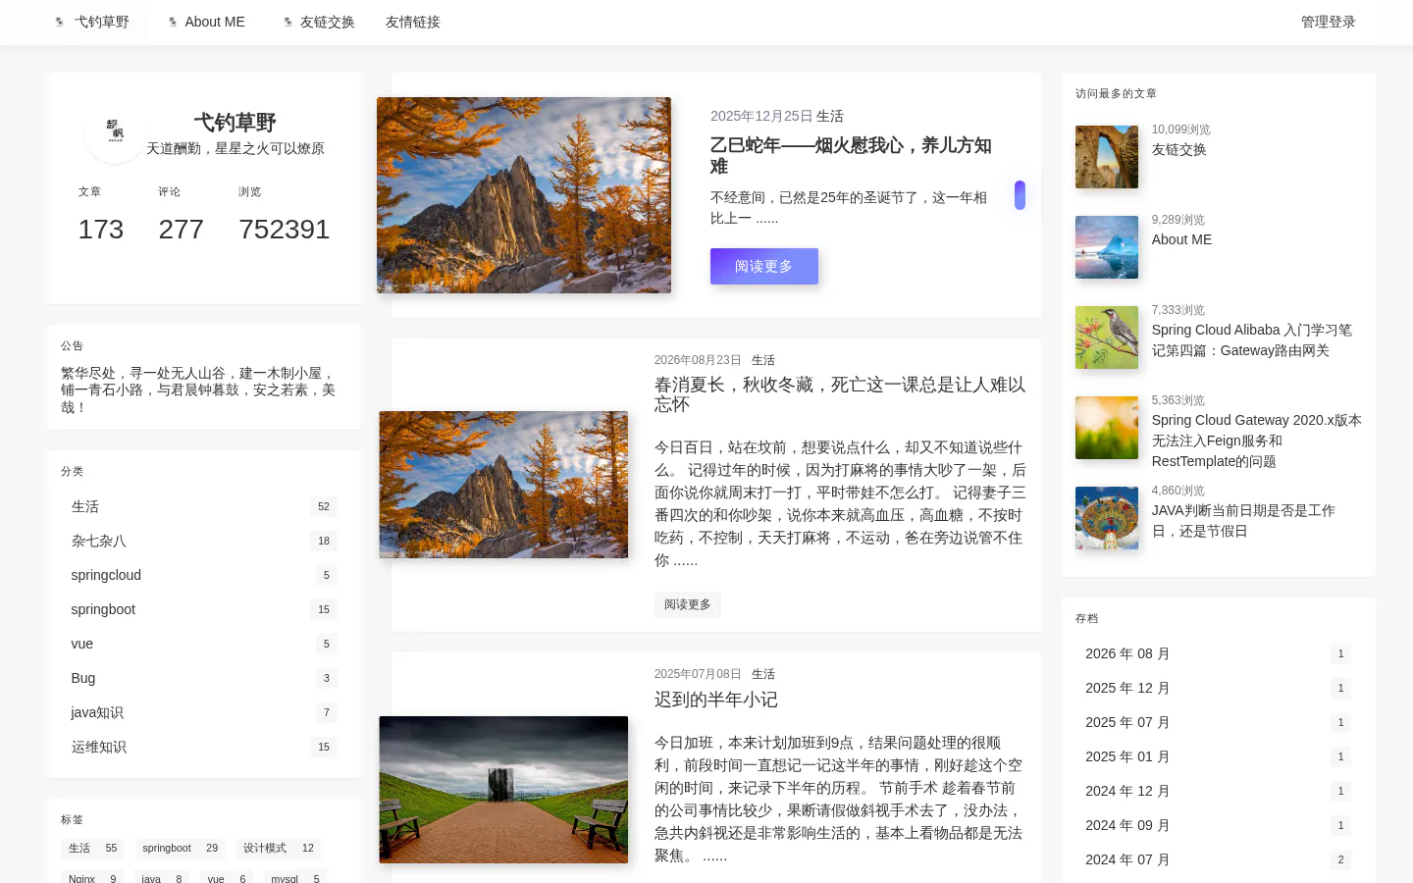The width and height of the screenshot is (1413, 883).
Task: Click the featured post mountain image
Action: (524, 195)
